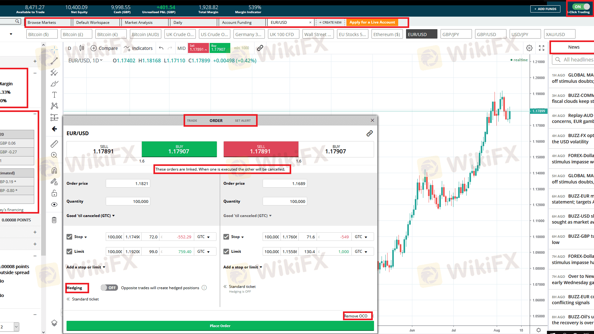Click the ADD FUNDS button

point(545,9)
